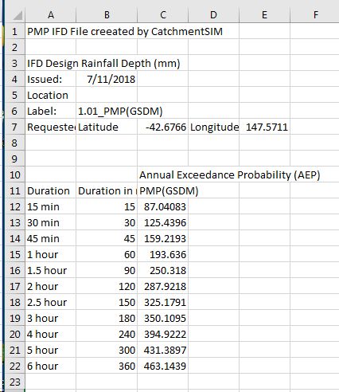The height and width of the screenshot is (392, 339).
Task: Select row 12 header
Action: coord(15,206)
